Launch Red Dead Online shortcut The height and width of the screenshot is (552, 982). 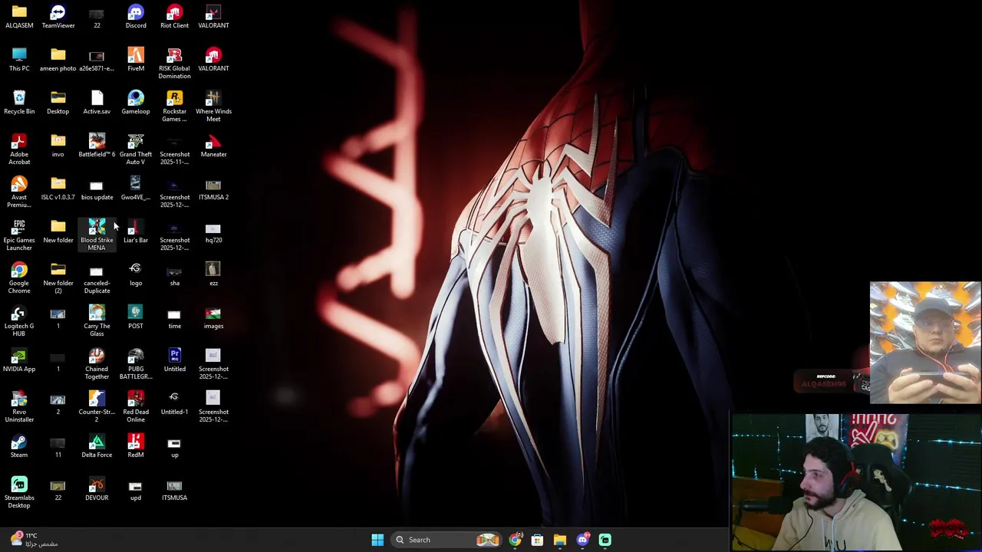coord(136,406)
